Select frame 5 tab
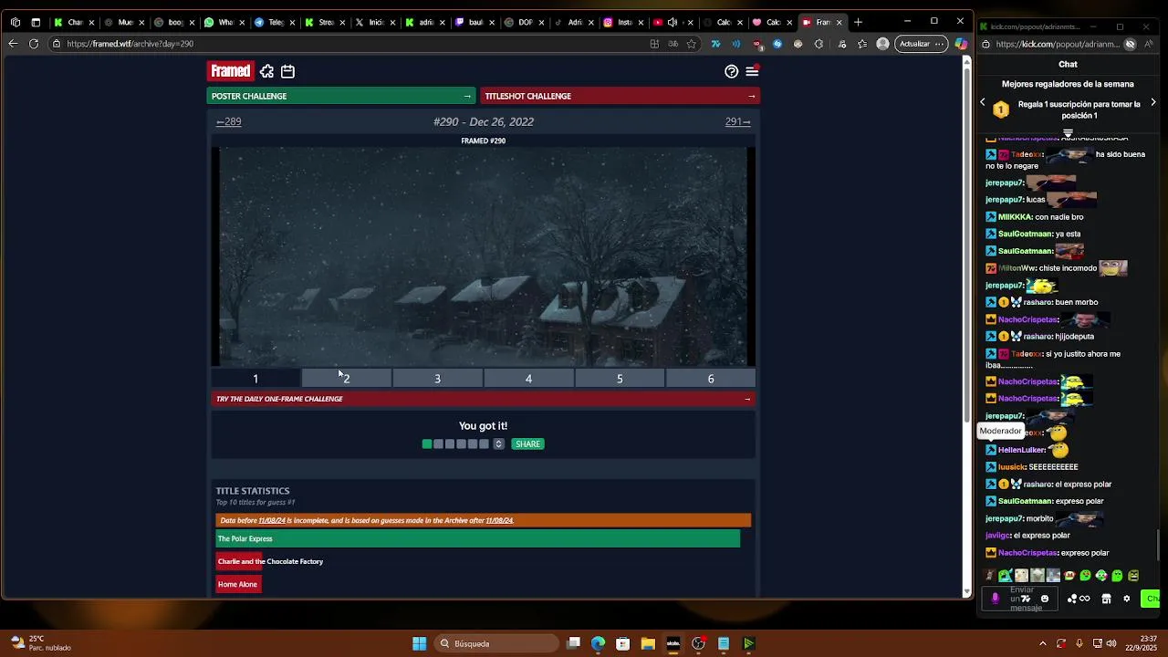The width and height of the screenshot is (1168, 657). (x=620, y=379)
